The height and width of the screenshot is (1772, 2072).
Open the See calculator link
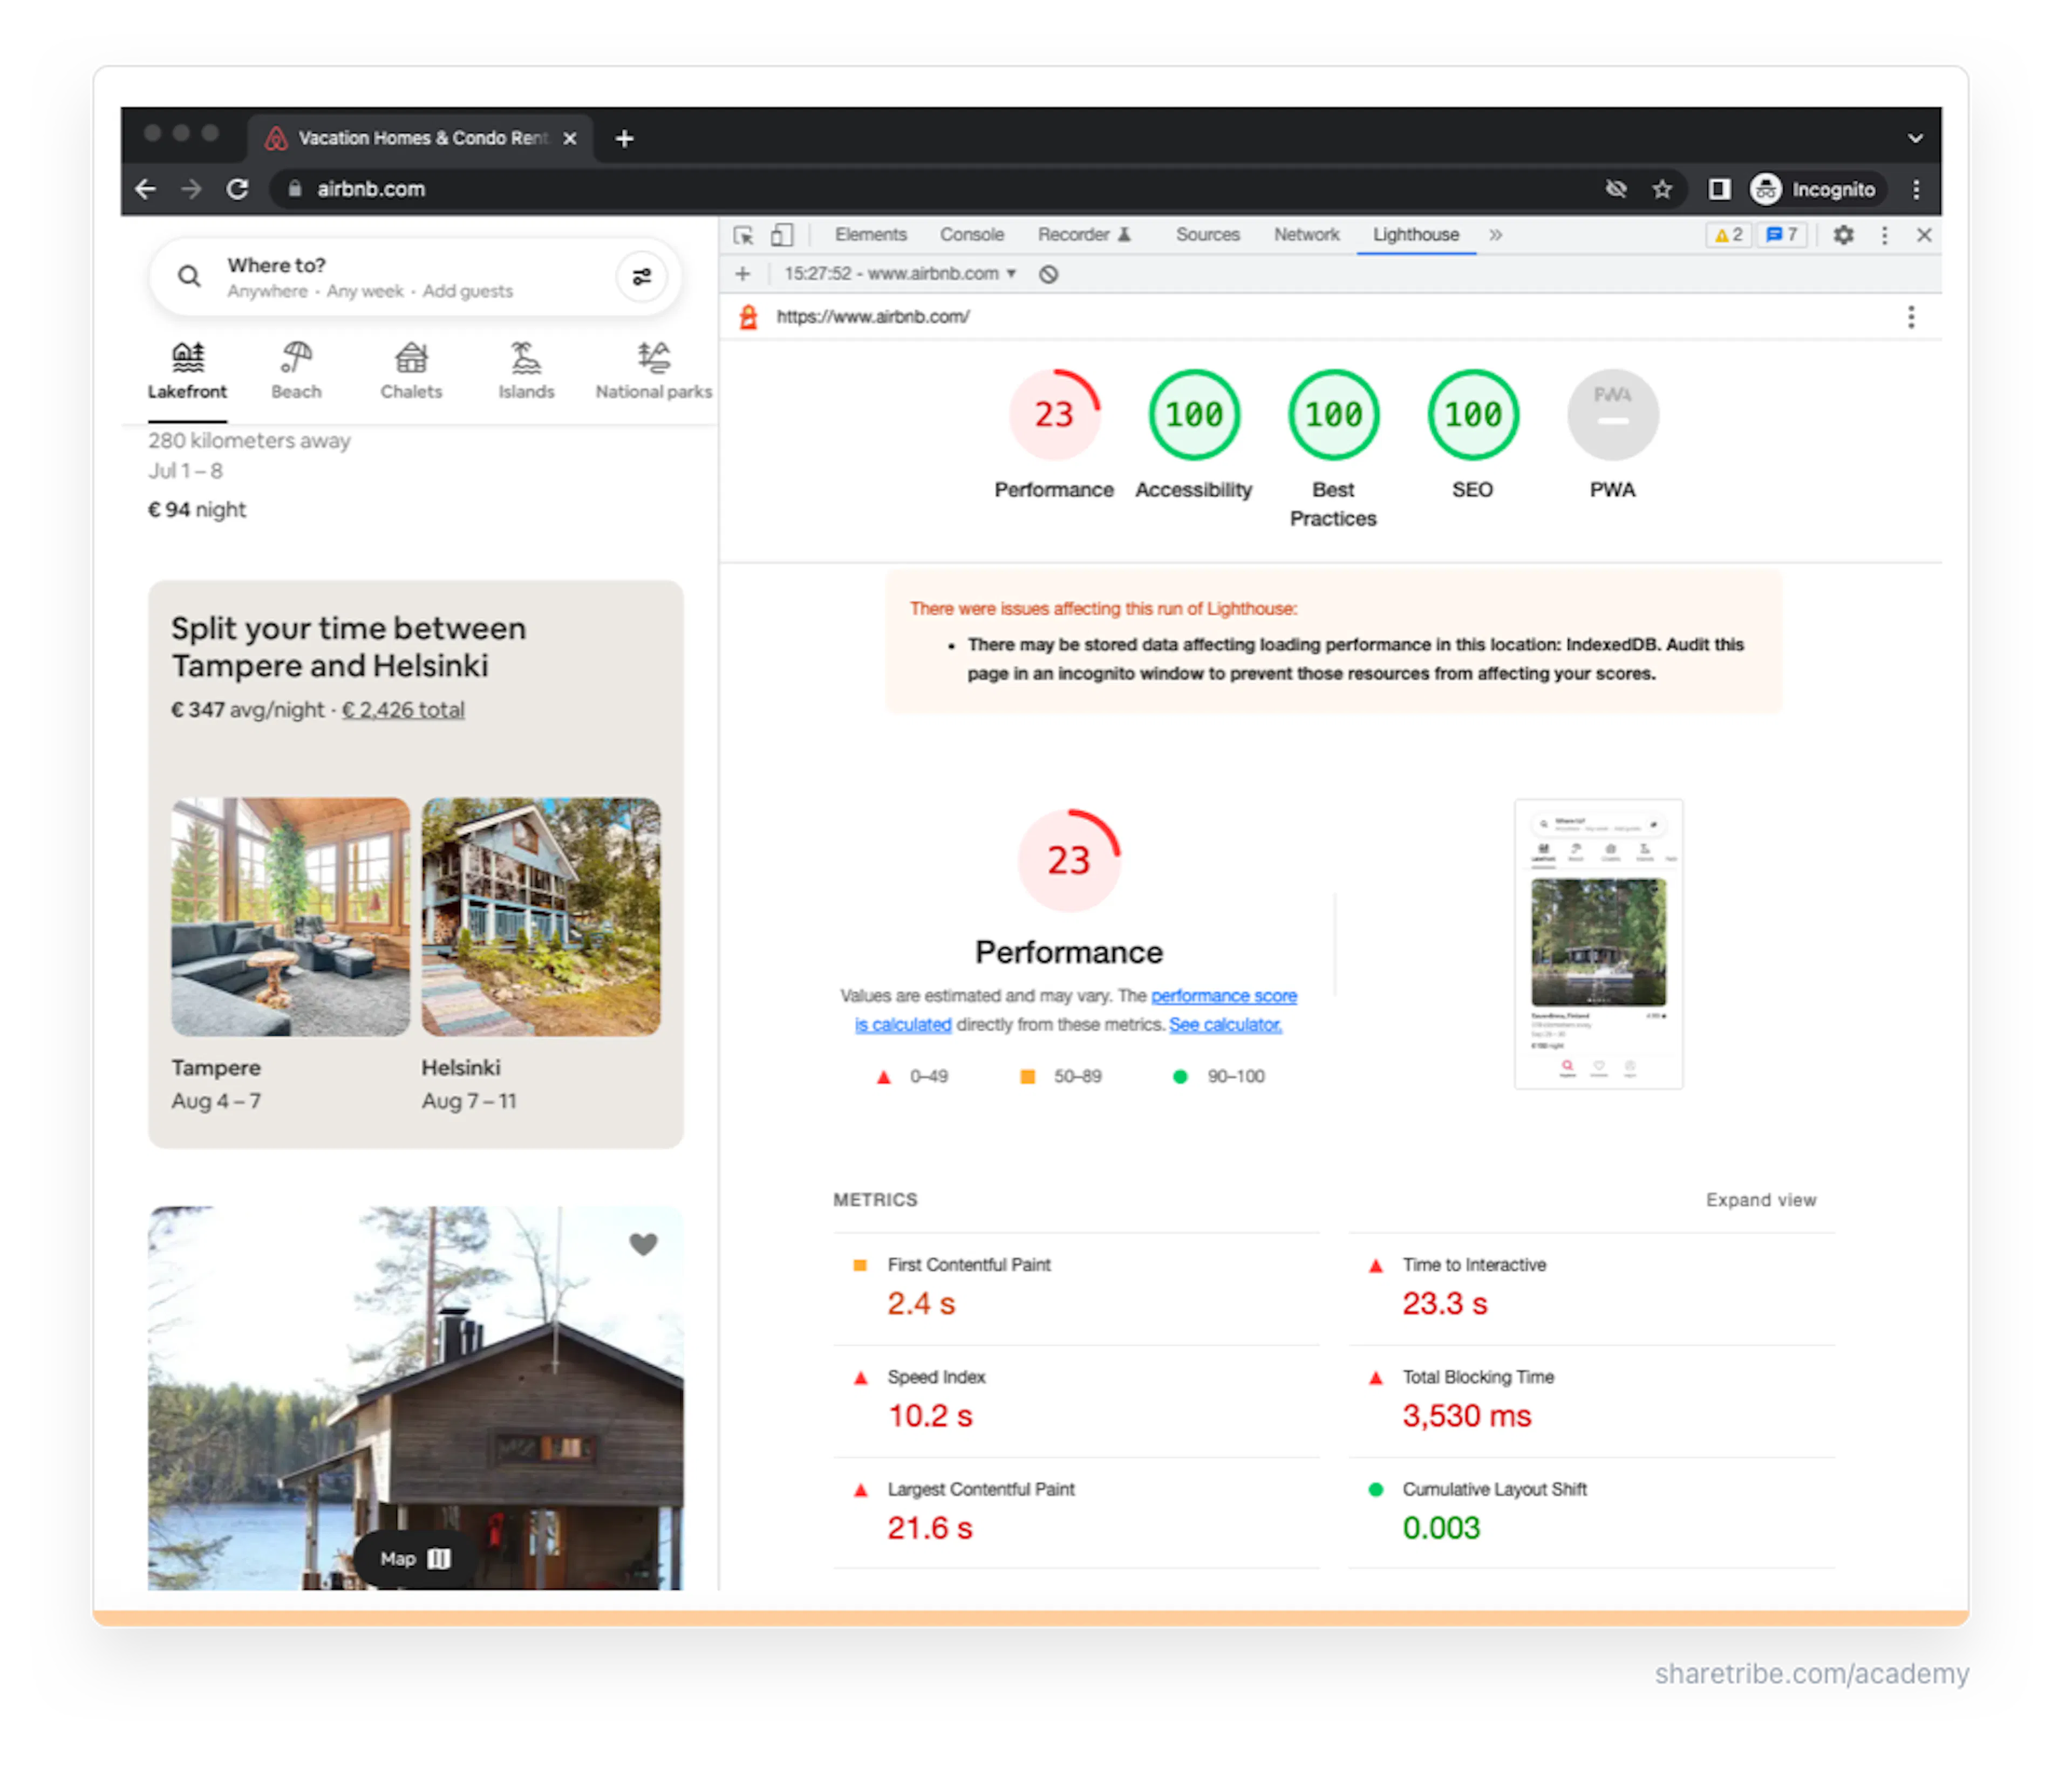click(x=1226, y=1024)
